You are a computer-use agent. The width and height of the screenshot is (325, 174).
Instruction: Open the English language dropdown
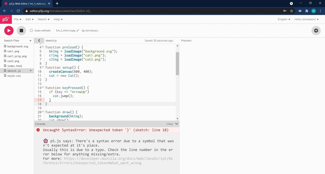284,19
